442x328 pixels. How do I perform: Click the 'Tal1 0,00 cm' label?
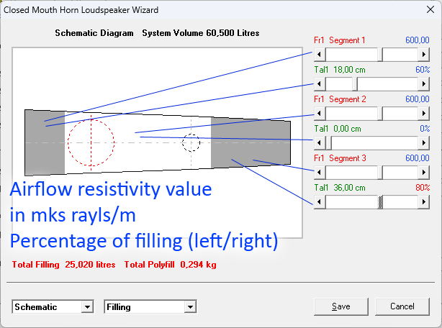pos(338,129)
